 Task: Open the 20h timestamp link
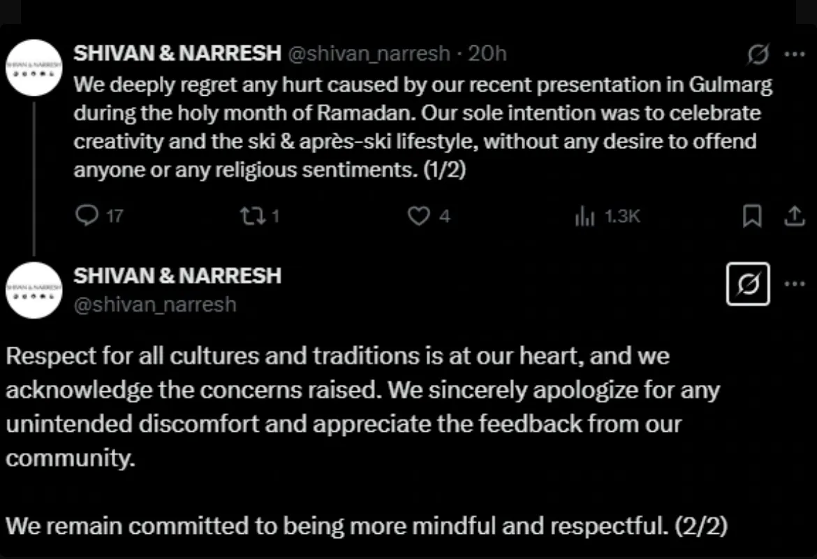tap(487, 54)
